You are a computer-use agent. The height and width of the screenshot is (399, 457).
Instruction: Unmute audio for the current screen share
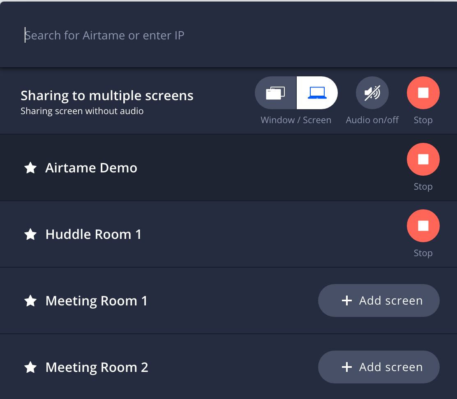(372, 93)
